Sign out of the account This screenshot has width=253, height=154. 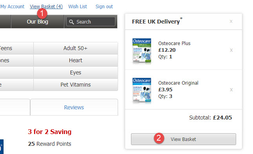point(104,7)
